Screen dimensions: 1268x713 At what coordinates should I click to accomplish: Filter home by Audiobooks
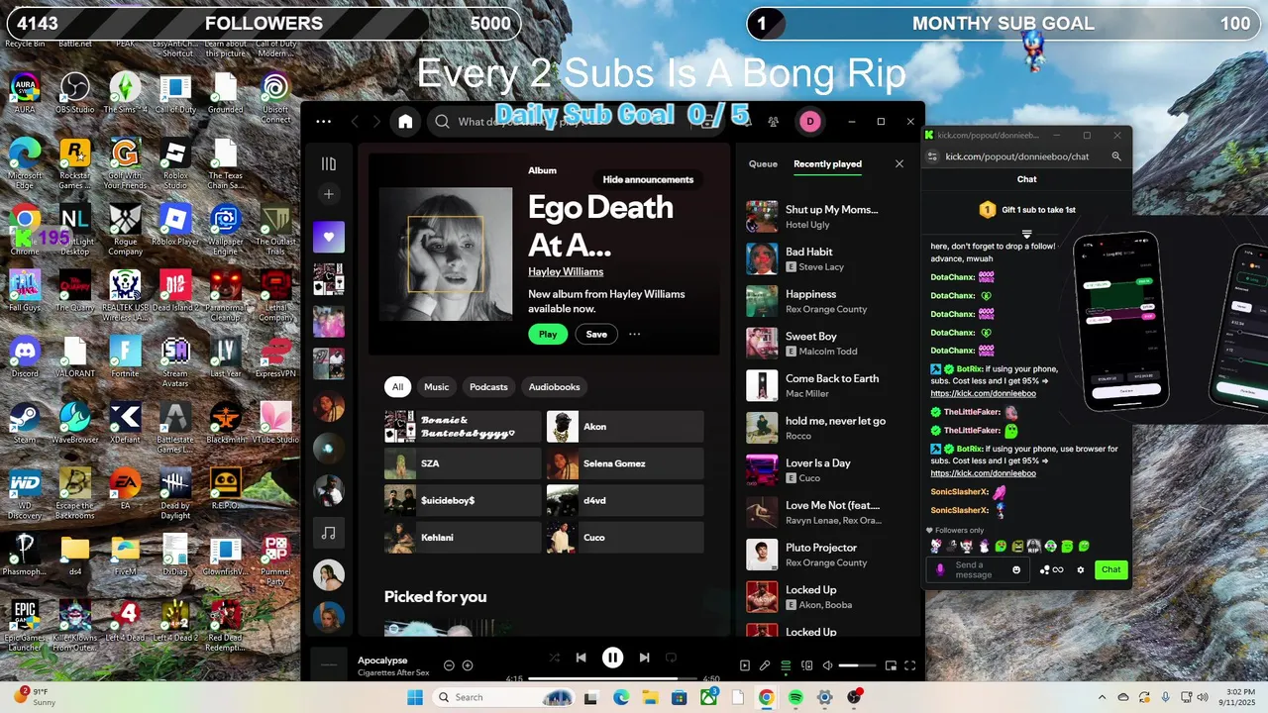[555, 387]
